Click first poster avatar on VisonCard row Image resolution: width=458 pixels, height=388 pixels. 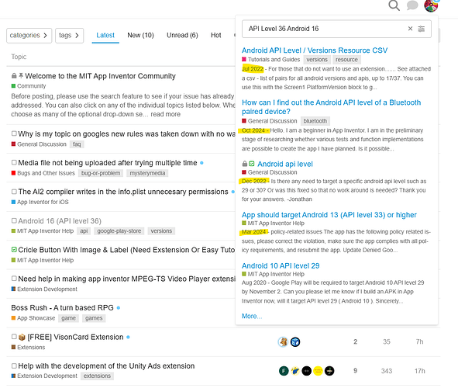(x=283, y=341)
